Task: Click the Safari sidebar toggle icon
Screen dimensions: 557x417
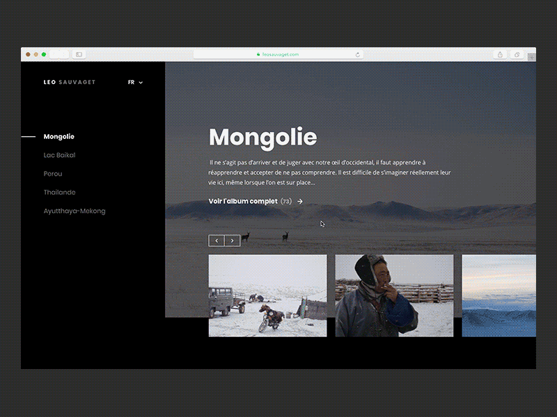Action: pyautogui.click(x=79, y=54)
